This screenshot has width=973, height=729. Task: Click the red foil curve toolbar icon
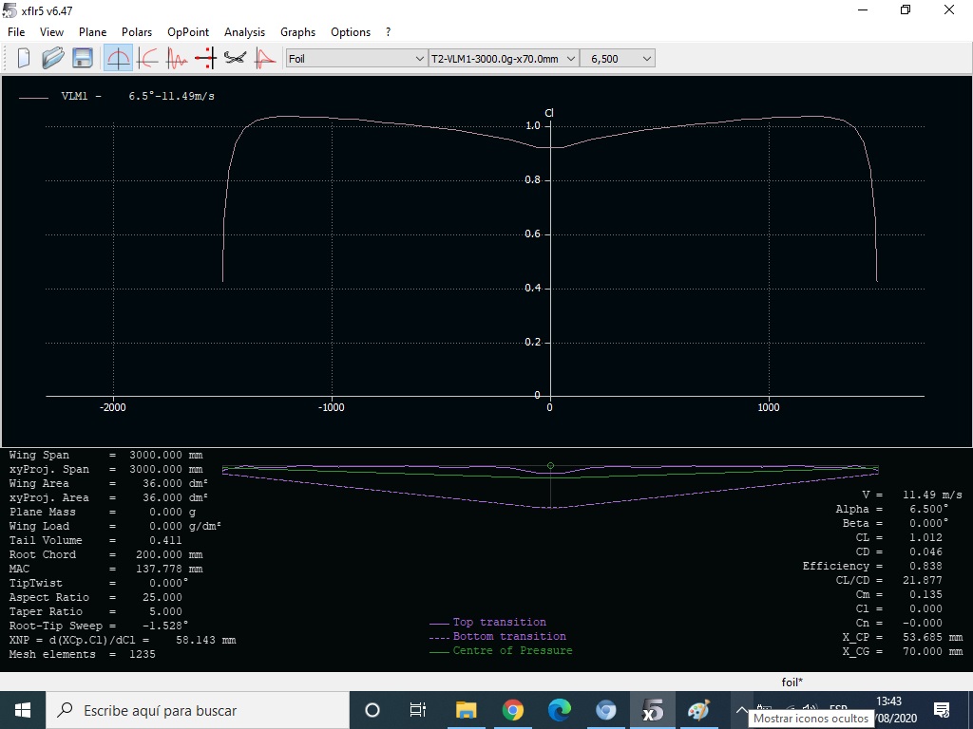tap(264, 59)
